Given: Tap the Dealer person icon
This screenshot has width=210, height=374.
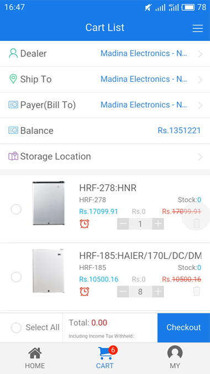Looking at the screenshot, I should tap(13, 54).
